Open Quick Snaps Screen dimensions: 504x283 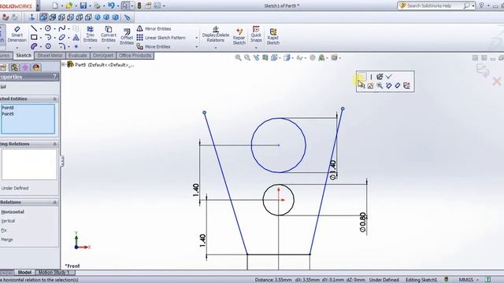(x=256, y=34)
